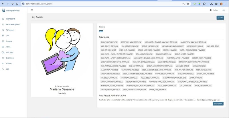This screenshot has height=118, width=229.
Task: Click the Dashboard icon in sidebar
Action: point(3,19)
